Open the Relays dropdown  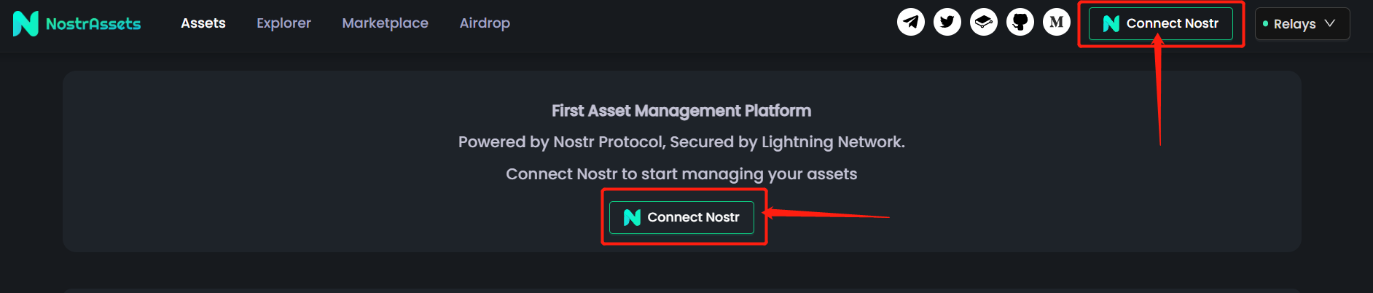coord(1302,23)
